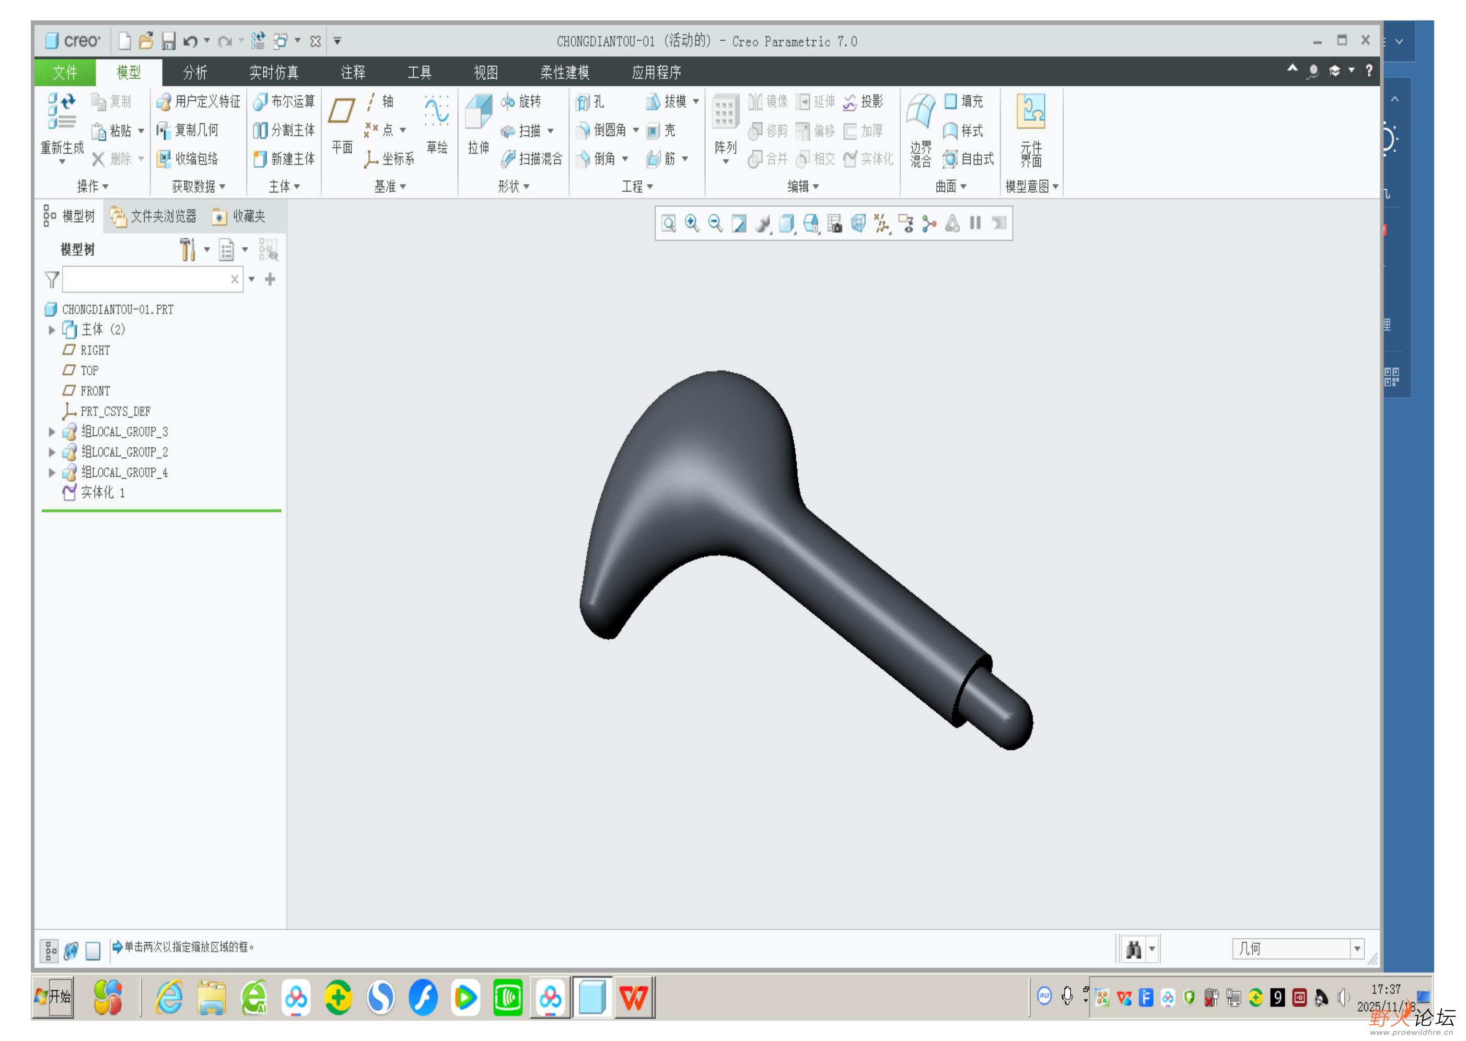
Task: Expand the 组LOCAL_GROUP_3 tree node
Action: [x=52, y=432]
